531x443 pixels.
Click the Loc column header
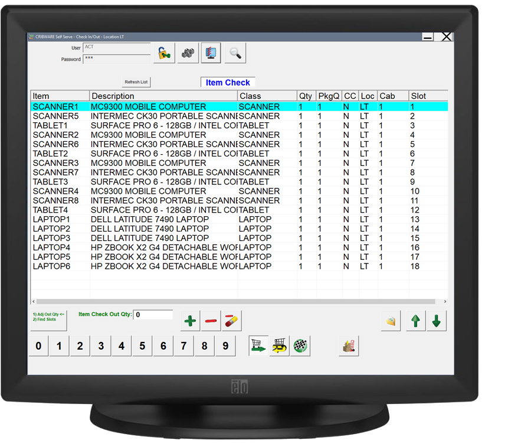368,96
